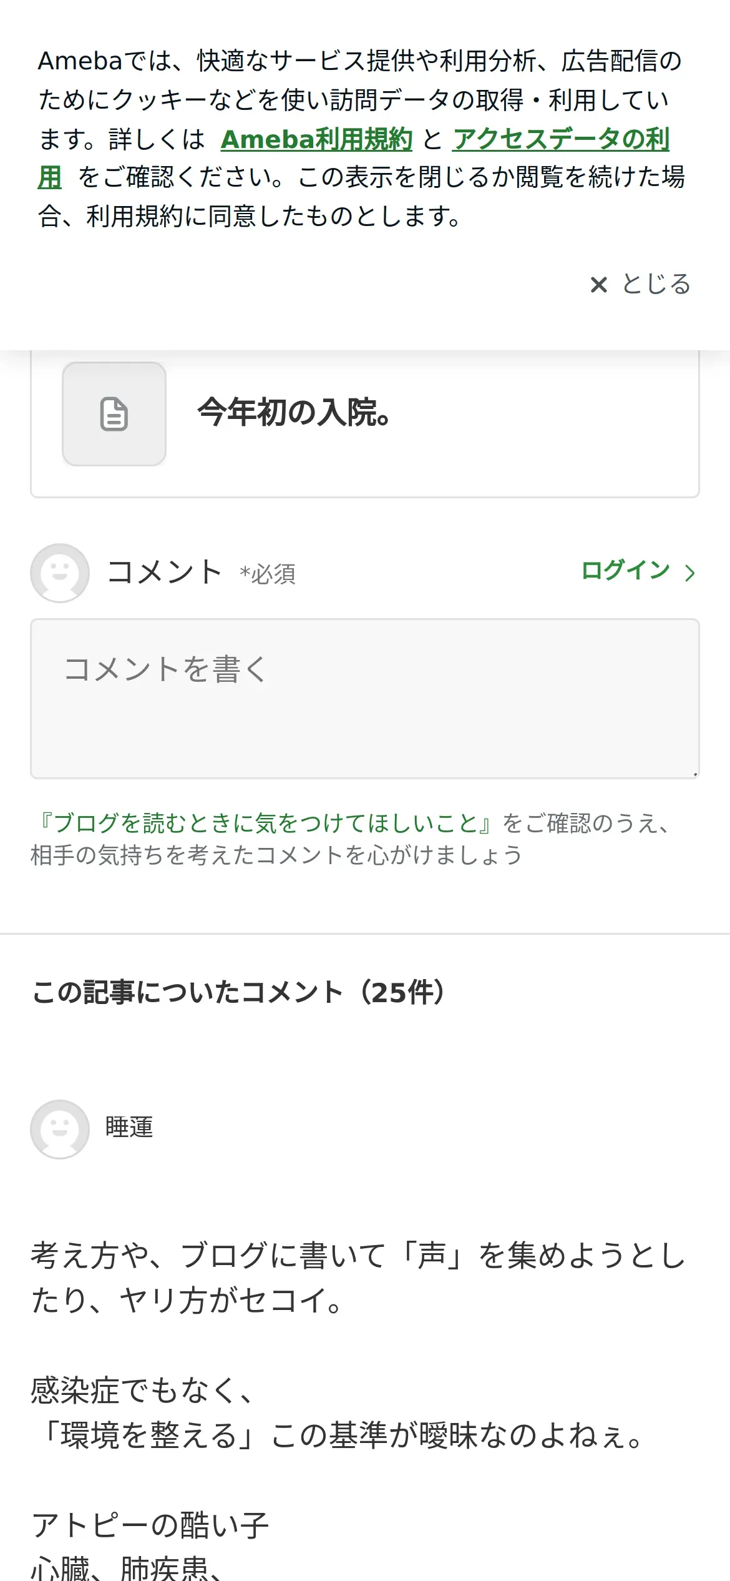Image resolution: width=730 pixels, height=1581 pixels.
Task: Click the commenter avatar beside コメント
Action: tap(60, 573)
